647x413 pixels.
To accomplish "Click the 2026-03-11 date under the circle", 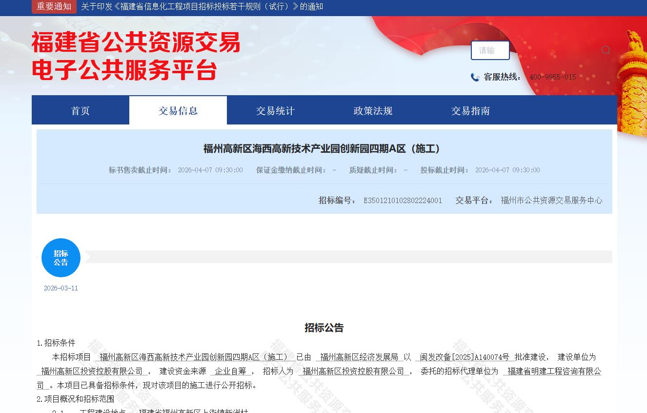I will [x=61, y=288].
